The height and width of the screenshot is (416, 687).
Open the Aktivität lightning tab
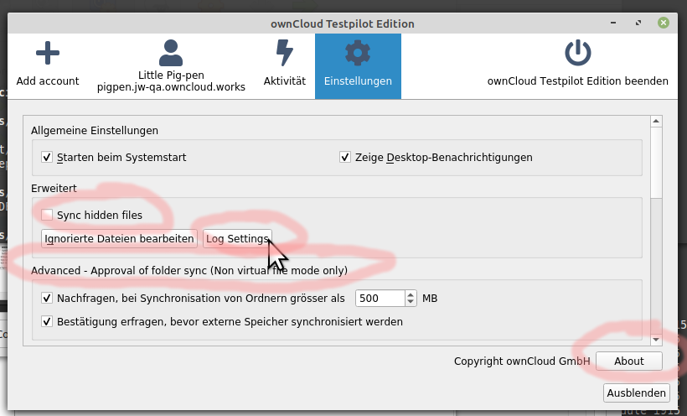point(284,66)
